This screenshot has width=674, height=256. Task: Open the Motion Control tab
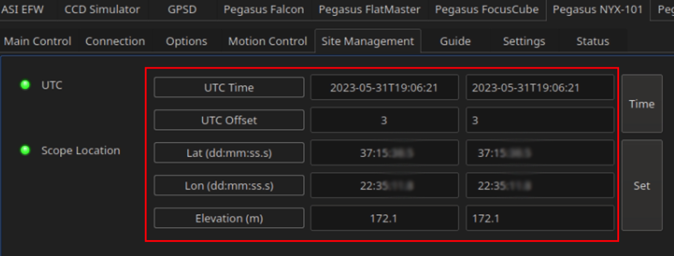267,42
